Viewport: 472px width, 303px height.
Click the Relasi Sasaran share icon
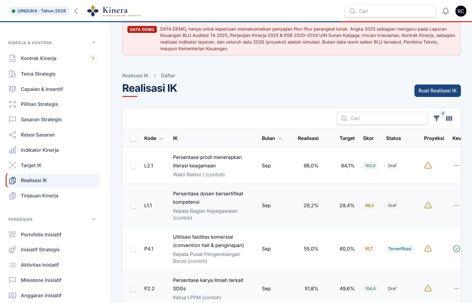coord(12,135)
